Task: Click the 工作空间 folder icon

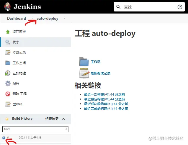Action: (x=8, y=63)
